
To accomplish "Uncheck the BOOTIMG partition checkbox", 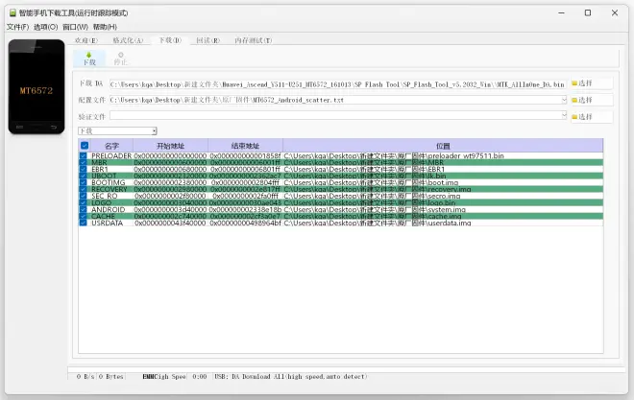I will pyautogui.click(x=84, y=182).
